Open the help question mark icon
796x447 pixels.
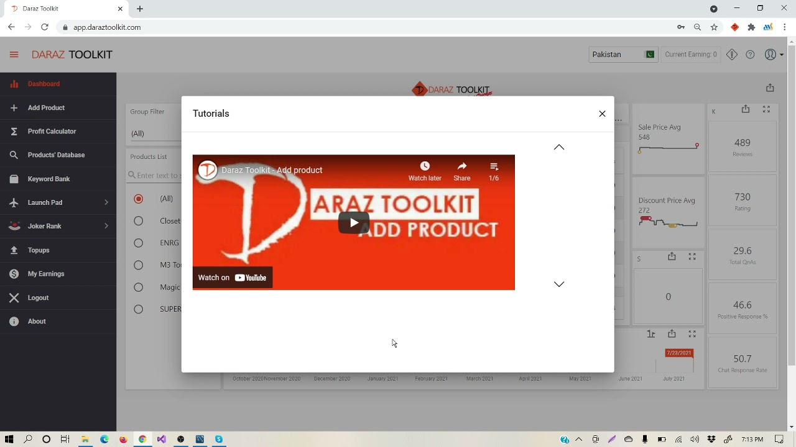pos(750,55)
